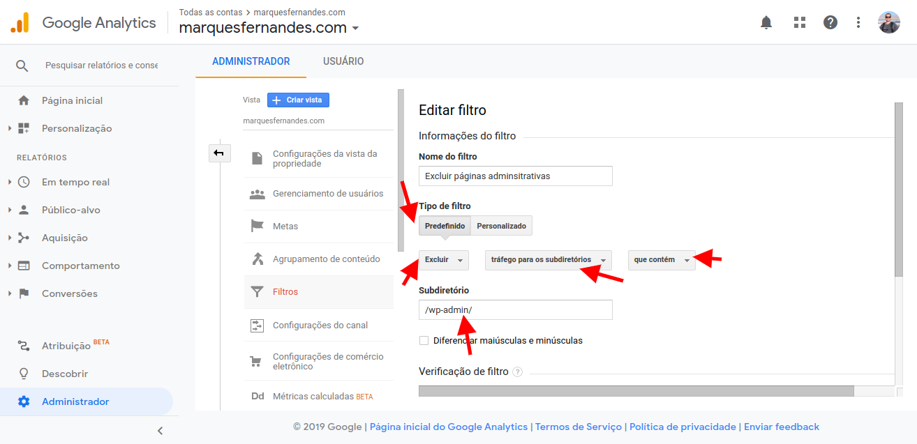Click the document icon for Configurações da vista
The image size is (917, 444).
[x=258, y=158]
